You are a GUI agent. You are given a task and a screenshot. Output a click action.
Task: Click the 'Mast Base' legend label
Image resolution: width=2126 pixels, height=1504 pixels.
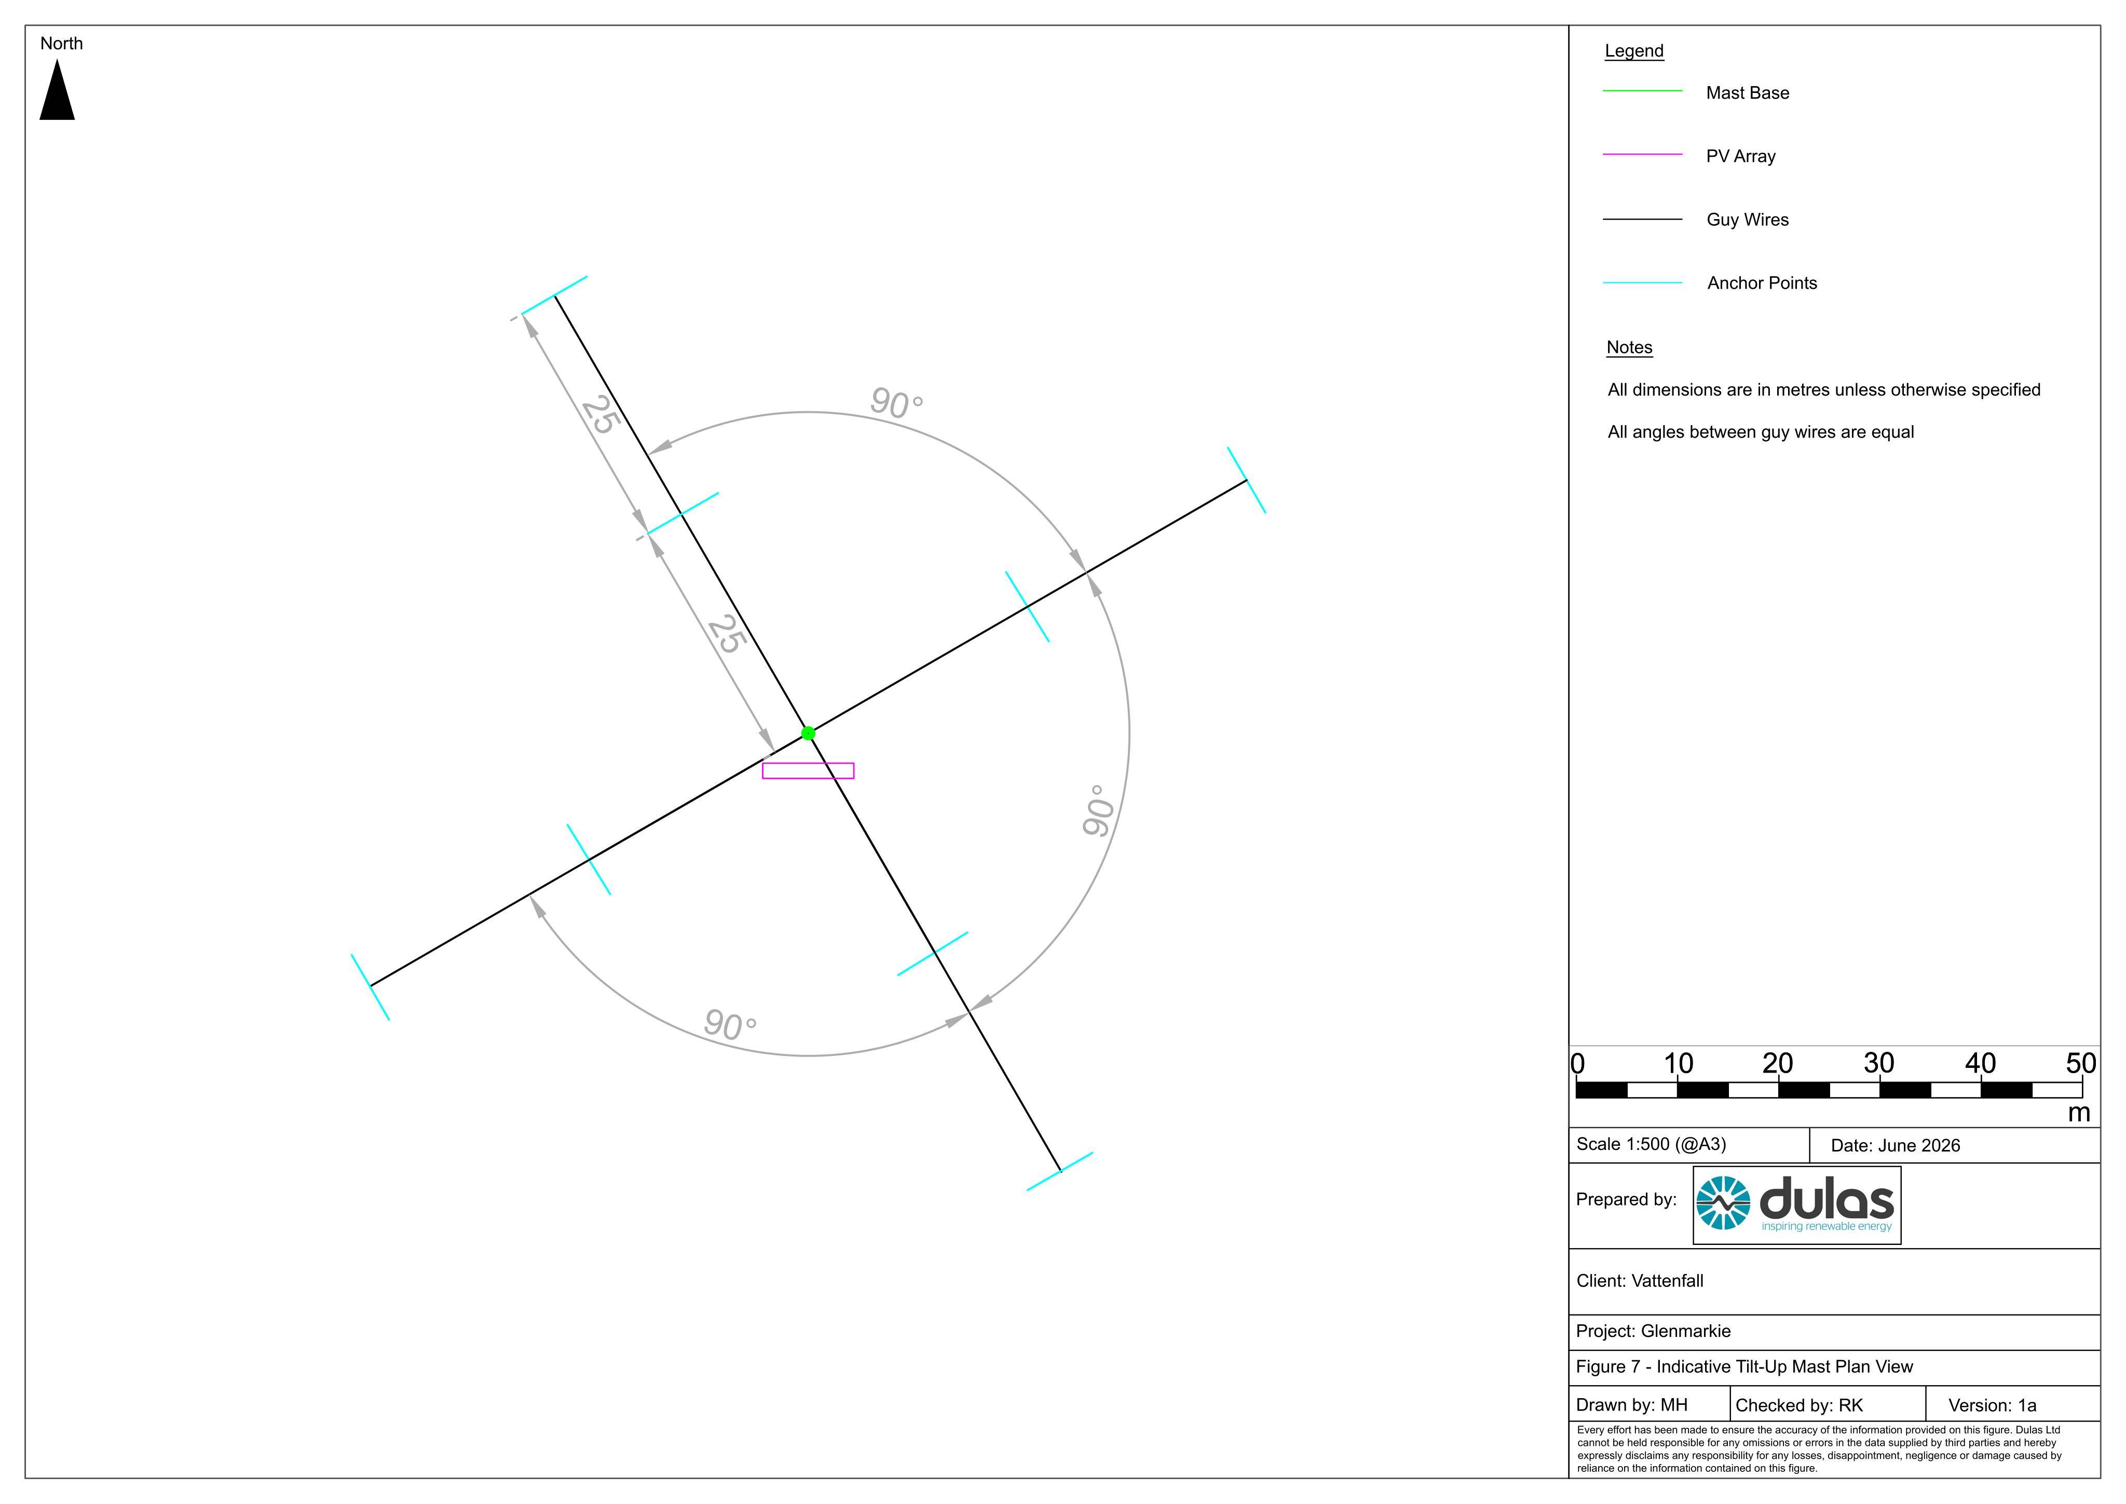tap(1748, 92)
